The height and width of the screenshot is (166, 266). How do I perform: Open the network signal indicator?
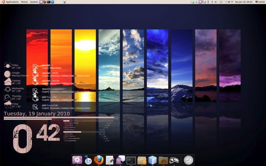coord(204,2)
